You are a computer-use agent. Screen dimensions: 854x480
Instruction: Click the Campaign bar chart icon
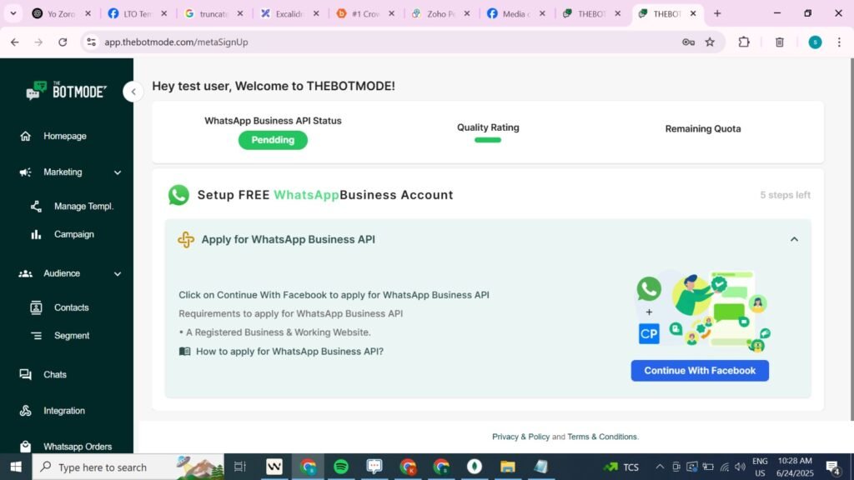(36, 234)
